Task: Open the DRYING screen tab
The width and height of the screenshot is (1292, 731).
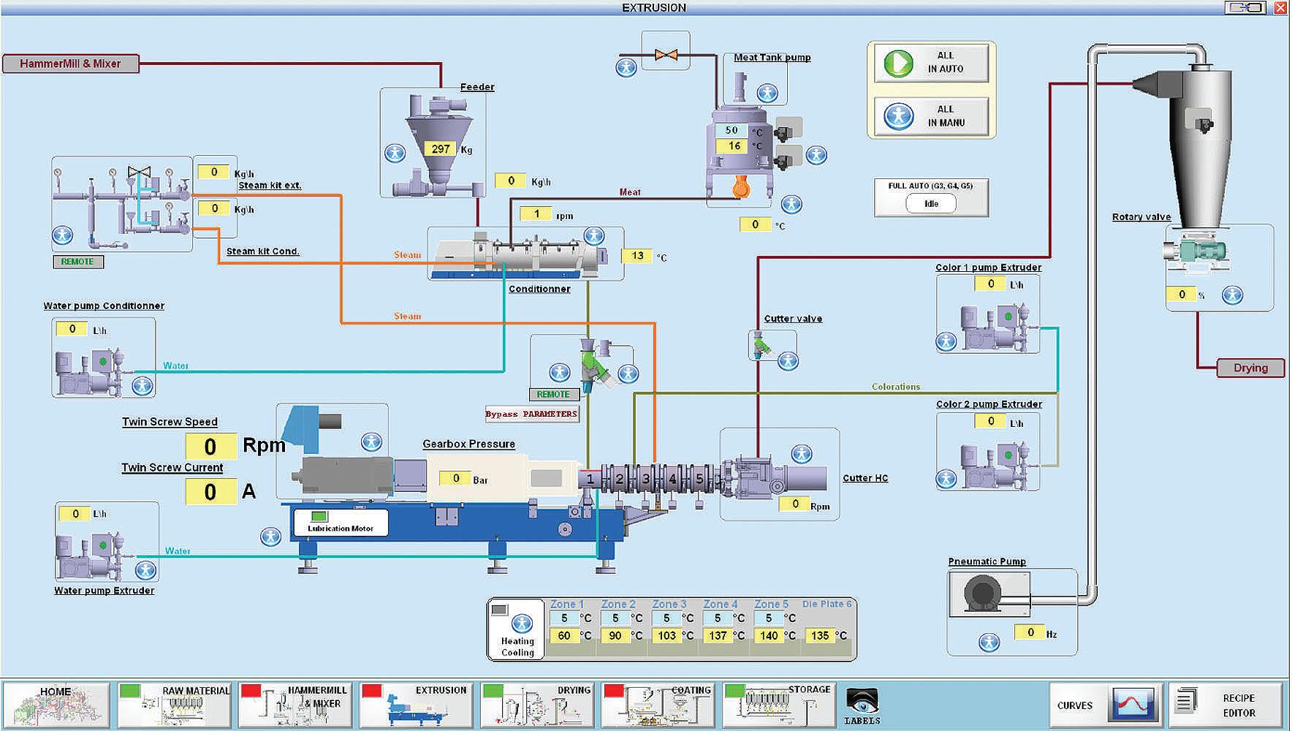Action: tap(537, 704)
